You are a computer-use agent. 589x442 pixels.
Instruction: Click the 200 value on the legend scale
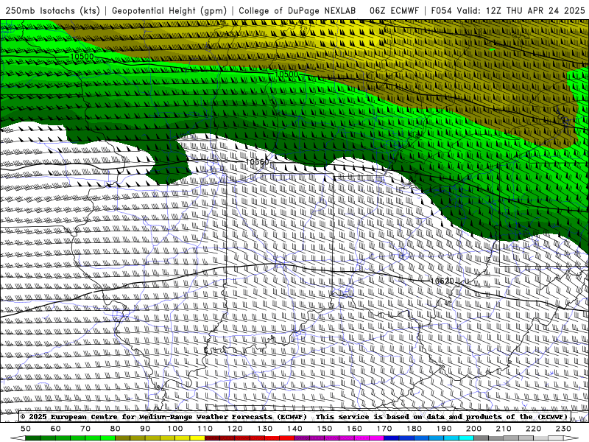point(473,429)
